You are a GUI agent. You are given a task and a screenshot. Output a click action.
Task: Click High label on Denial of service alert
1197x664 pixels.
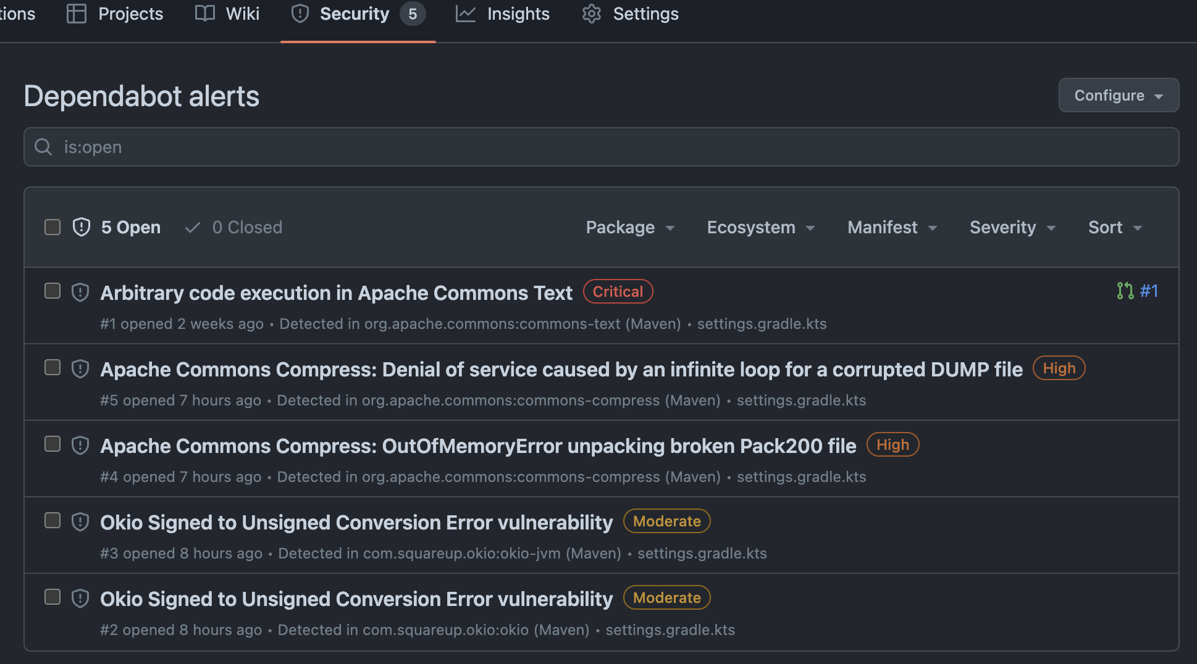click(1059, 368)
